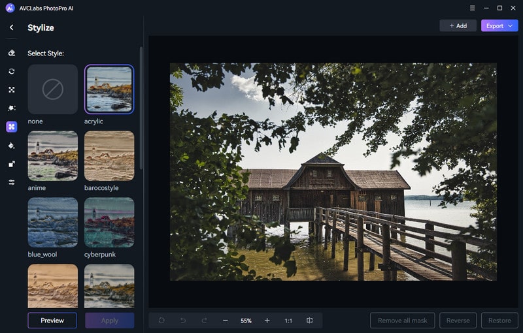Redo the action in bottom toolbar
This screenshot has width=523, height=333.
pyautogui.click(x=204, y=321)
